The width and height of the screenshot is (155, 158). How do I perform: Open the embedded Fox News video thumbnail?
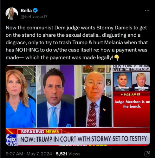(78, 105)
